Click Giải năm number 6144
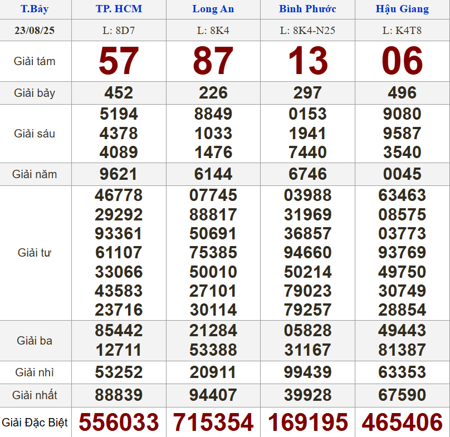The image size is (450, 437). click(x=213, y=174)
